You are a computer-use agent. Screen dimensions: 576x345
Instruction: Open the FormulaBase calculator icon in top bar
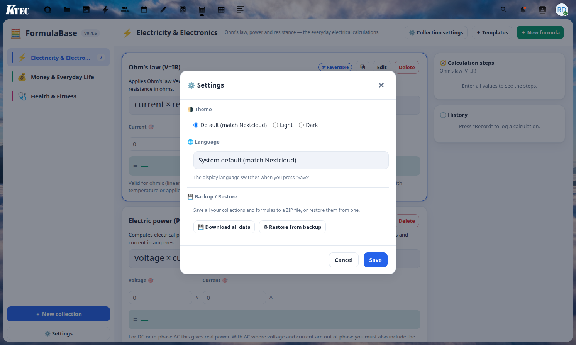tap(202, 10)
